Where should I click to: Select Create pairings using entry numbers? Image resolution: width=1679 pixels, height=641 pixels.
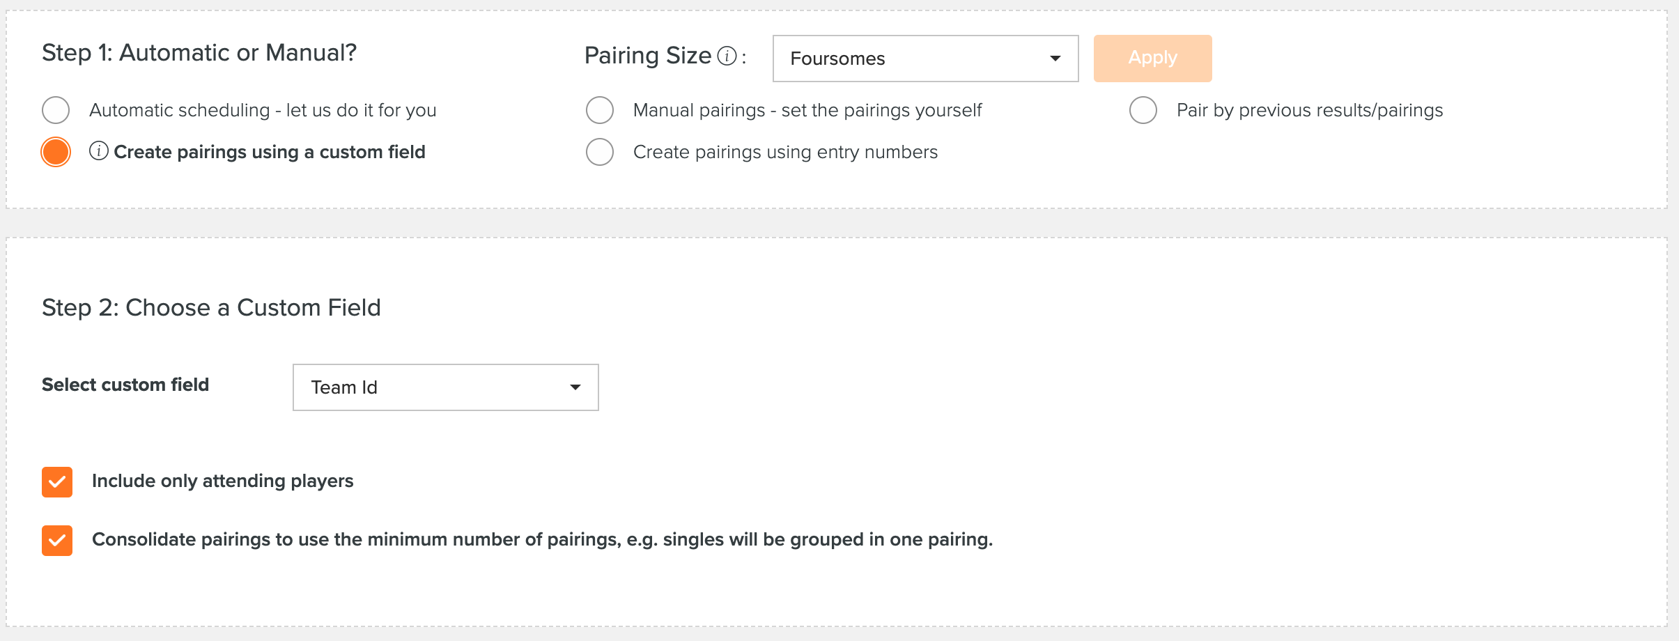600,152
